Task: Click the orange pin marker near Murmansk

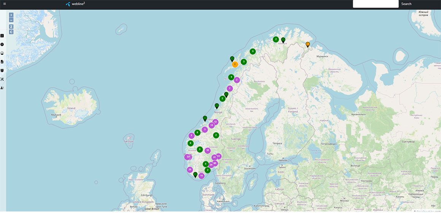Action: click(308, 45)
